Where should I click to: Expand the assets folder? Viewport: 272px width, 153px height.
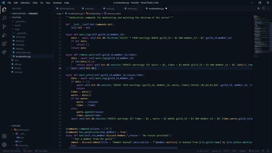12,25
